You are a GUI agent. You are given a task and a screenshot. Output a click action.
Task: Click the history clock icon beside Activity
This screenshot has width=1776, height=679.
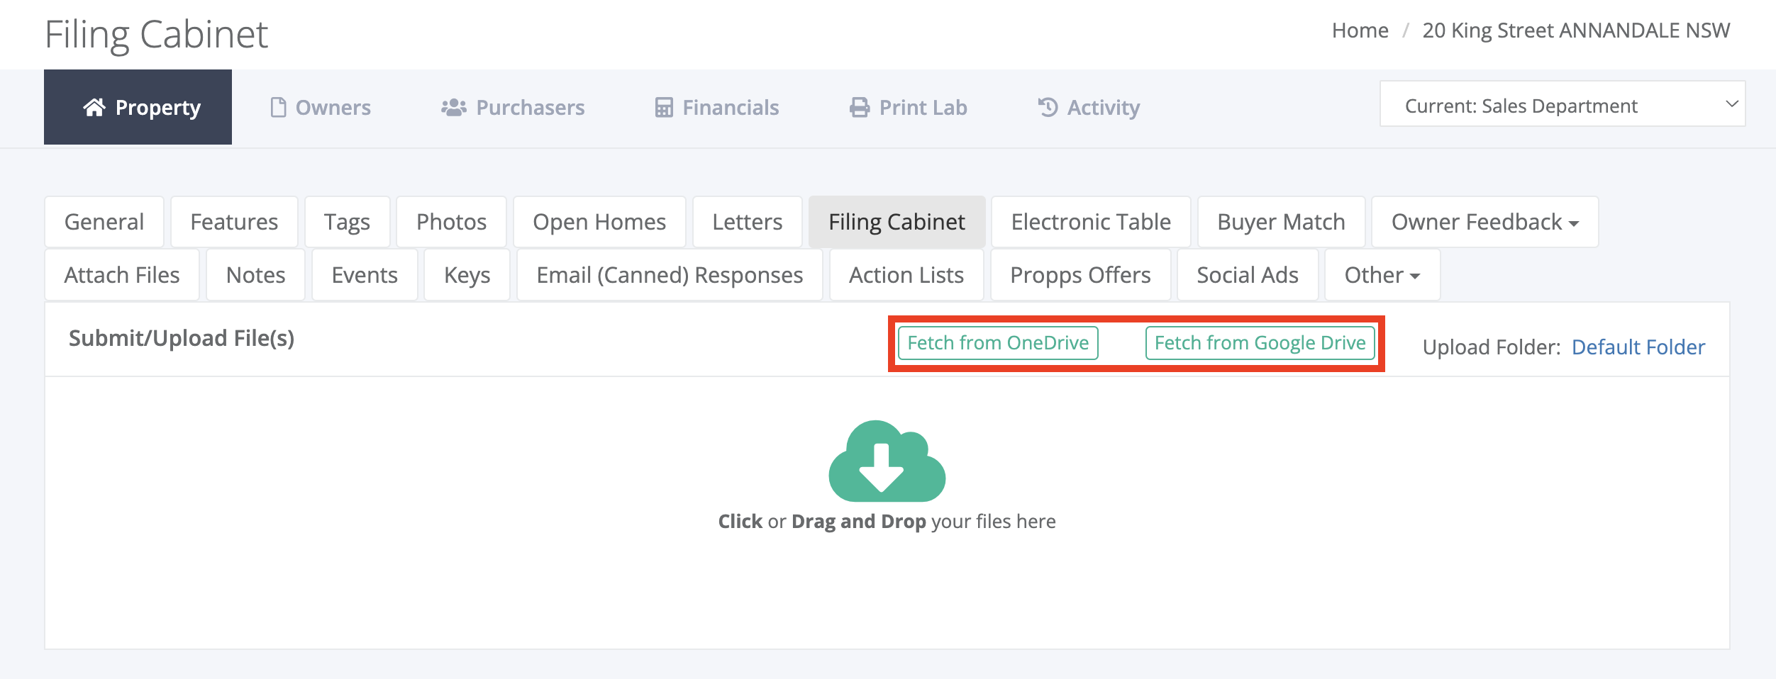[1048, 107]
